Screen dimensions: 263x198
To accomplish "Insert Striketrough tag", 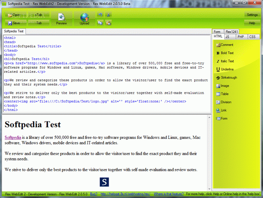I will (227, 78).
